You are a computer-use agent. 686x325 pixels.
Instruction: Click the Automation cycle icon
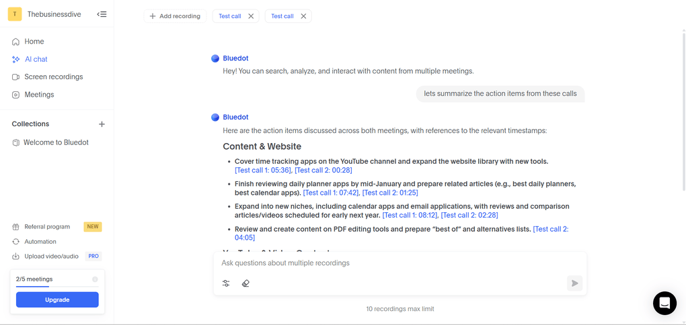15,242
